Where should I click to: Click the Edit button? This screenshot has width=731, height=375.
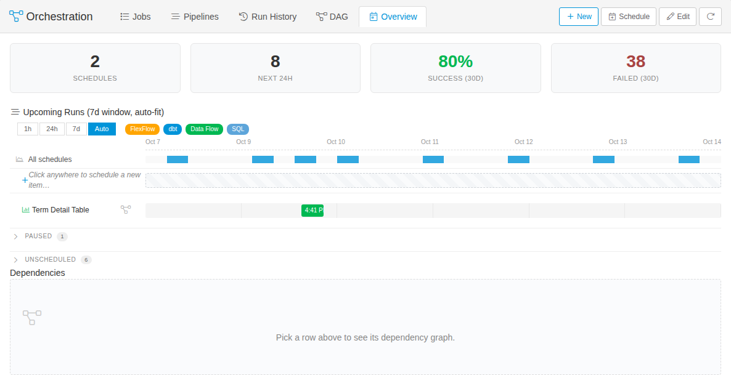coord(678,16)
